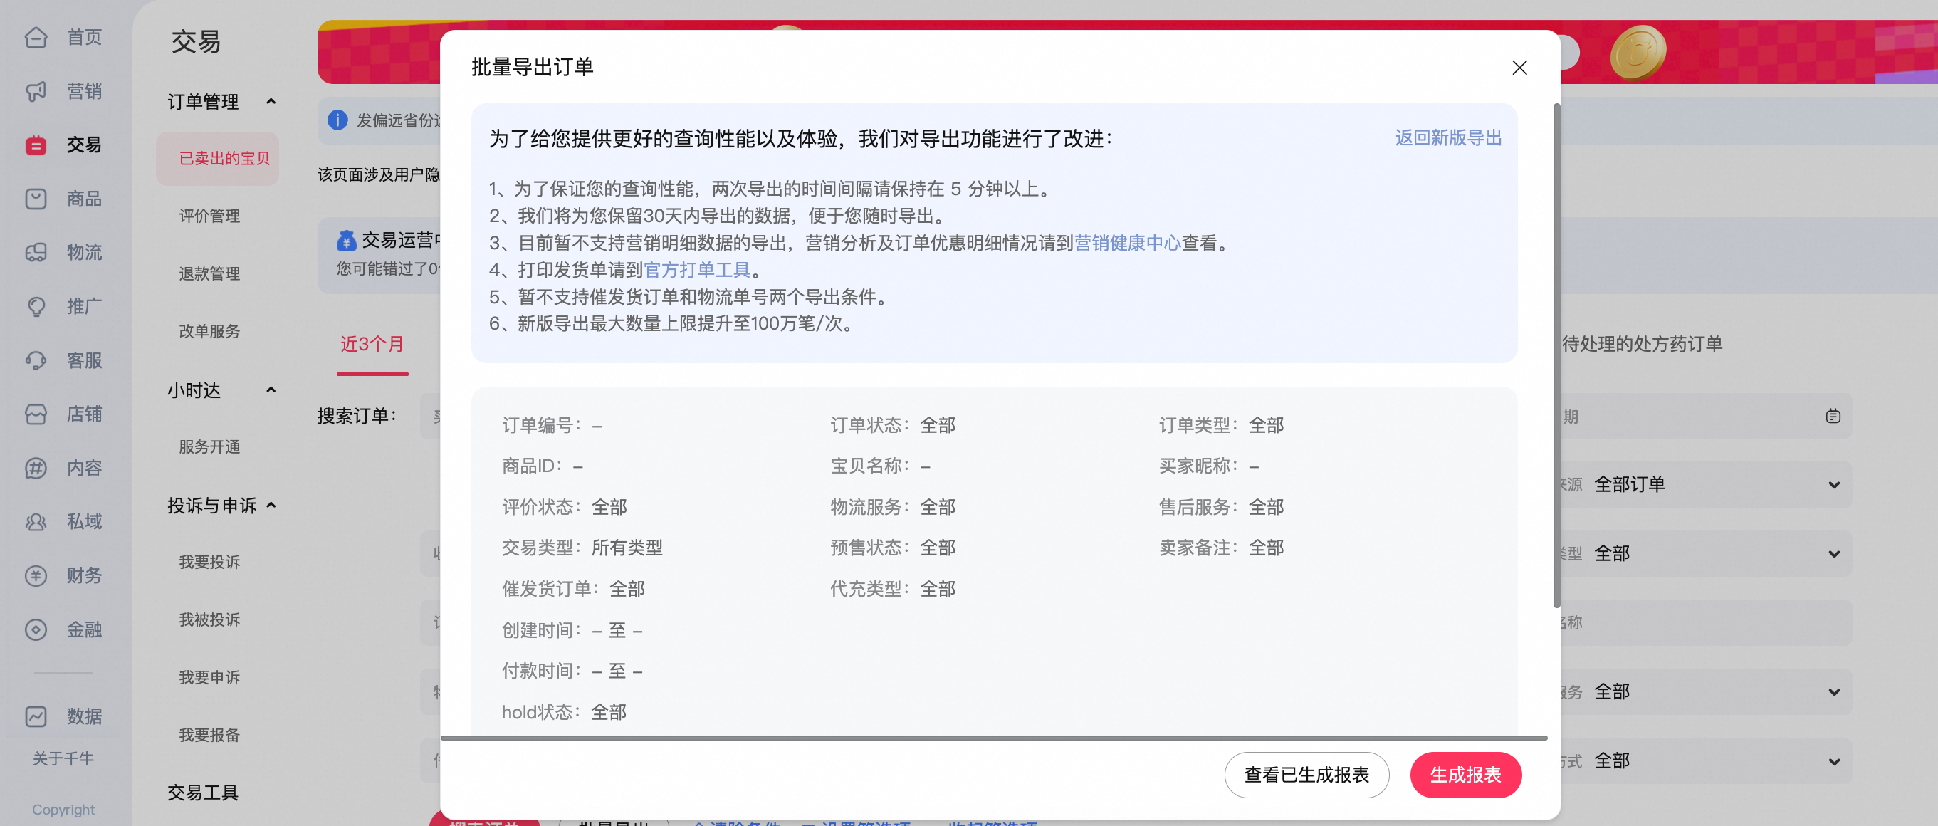Click 交易类型: 所有类型 text
This screenshot has height=826, width=1938.
pyautogui.click(x=582, y=548)
